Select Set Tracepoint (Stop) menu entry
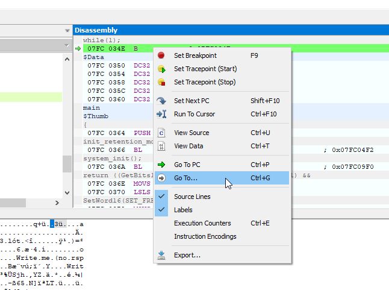Viewport: 389px width, 290px height. click(222, 82)
